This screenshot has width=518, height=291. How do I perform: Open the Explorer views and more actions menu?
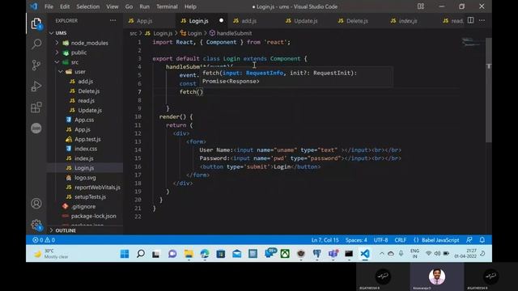tap(113, 20)
